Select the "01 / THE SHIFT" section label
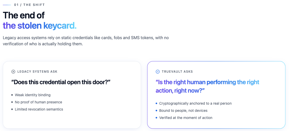289x131 pixels. [29, 5]
